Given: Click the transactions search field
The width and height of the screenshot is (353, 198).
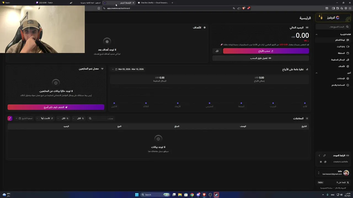Looking at the screenshot, I should point(101,118).
